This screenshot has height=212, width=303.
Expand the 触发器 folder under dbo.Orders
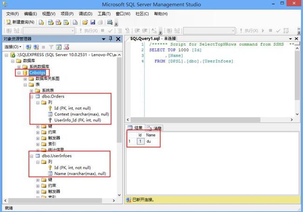(38, 138)
